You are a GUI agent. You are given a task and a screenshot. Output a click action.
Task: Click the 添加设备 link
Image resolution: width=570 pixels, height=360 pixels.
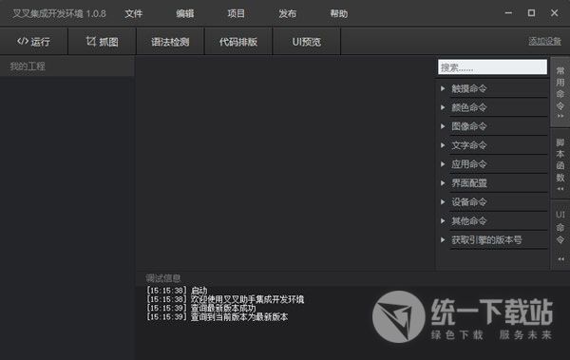tap(544, 41)
